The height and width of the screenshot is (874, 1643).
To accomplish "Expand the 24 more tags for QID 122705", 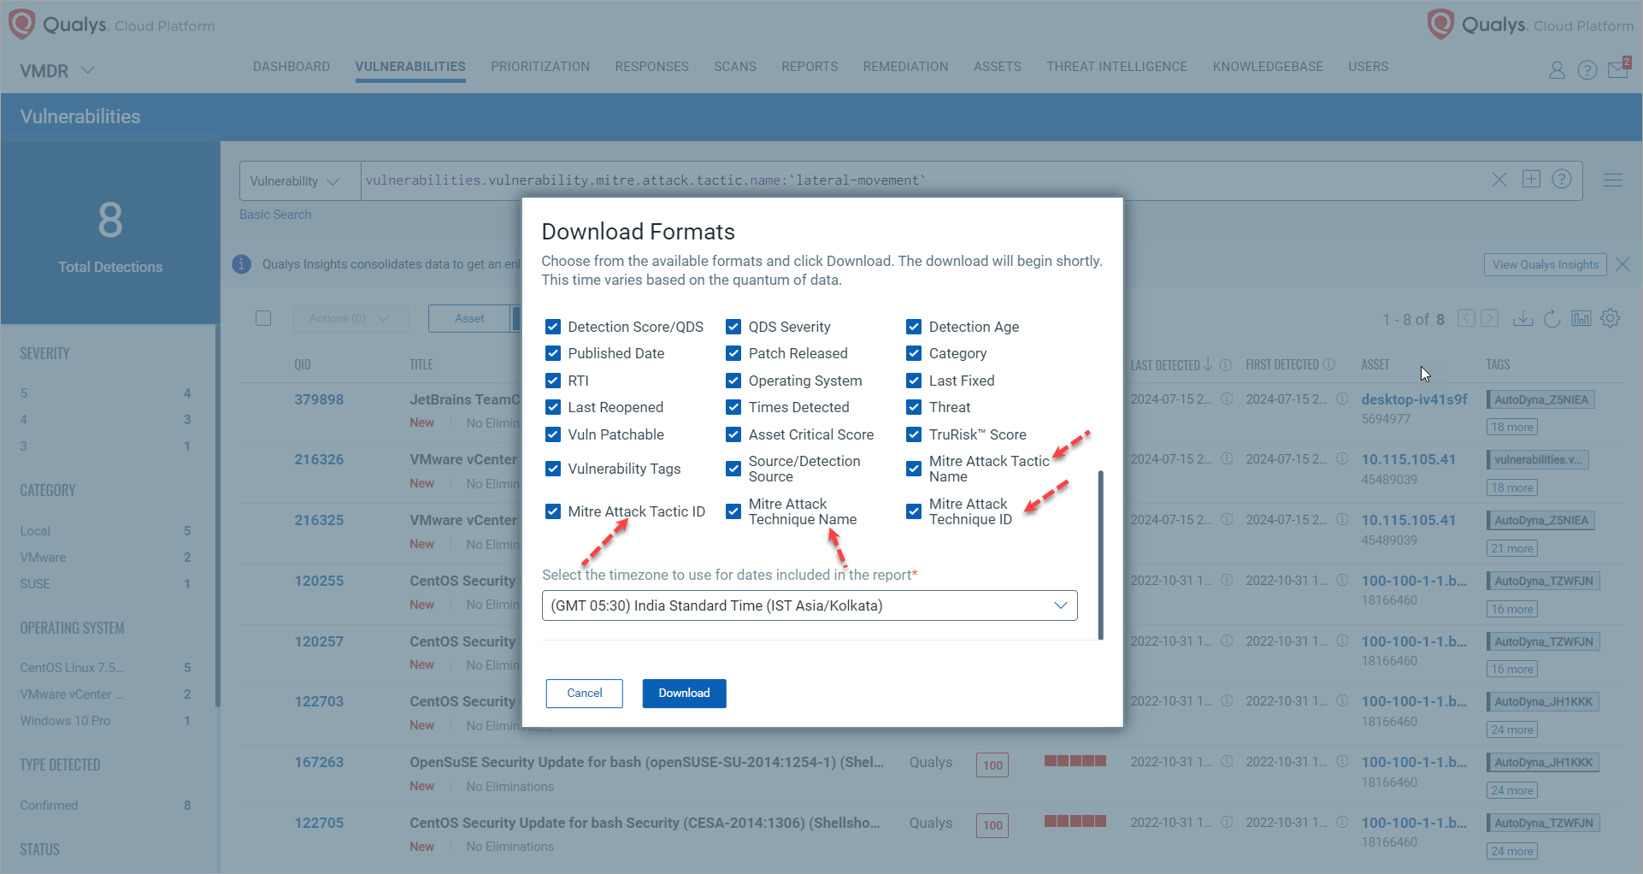I will [x=1512, y=852].
